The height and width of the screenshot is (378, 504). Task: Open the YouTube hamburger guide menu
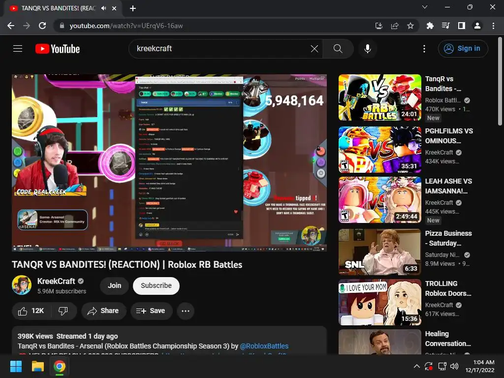(x=18, y=49)
